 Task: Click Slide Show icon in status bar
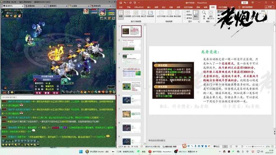tap(242, 146)
